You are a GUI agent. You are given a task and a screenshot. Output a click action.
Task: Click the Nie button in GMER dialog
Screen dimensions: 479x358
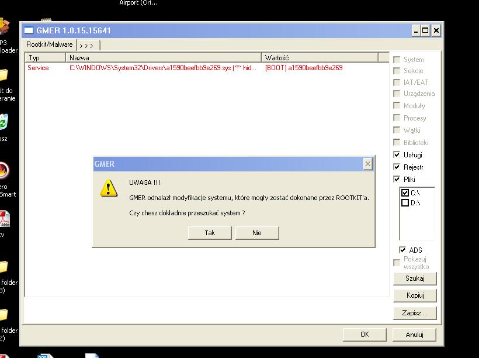tap(257, 233)
